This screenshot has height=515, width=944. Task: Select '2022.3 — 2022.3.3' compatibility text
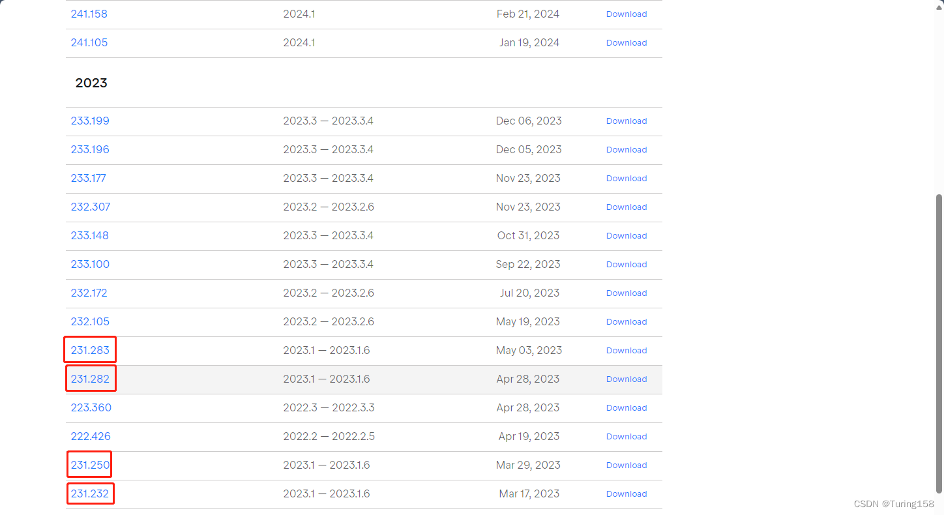[328, 407]
